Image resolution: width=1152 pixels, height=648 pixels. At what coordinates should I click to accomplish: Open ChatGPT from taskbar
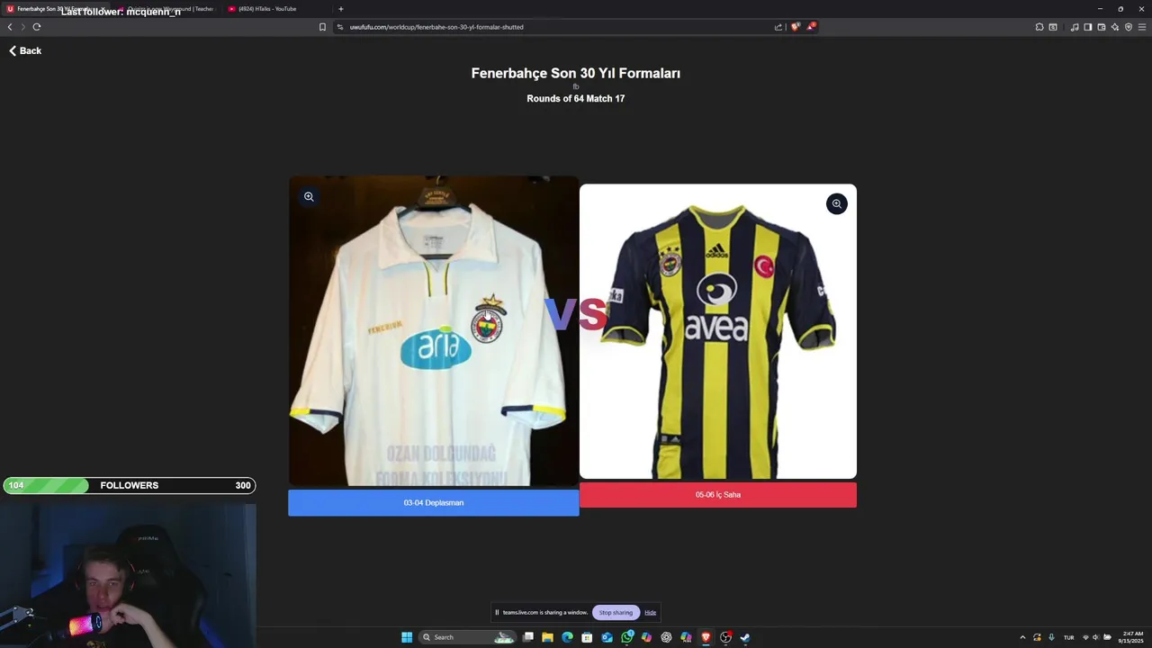pyautogui.click(x=666, y=637)
